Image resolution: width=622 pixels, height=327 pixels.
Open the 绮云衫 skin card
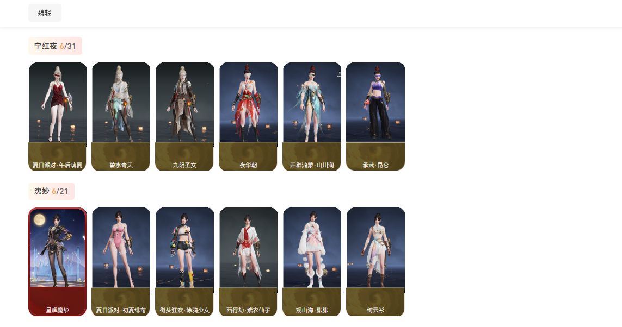(375, 262)
